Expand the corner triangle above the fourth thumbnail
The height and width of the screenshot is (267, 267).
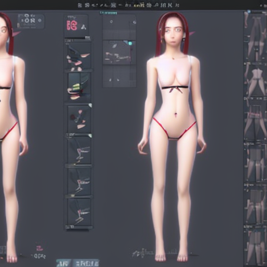coord(90,136)
